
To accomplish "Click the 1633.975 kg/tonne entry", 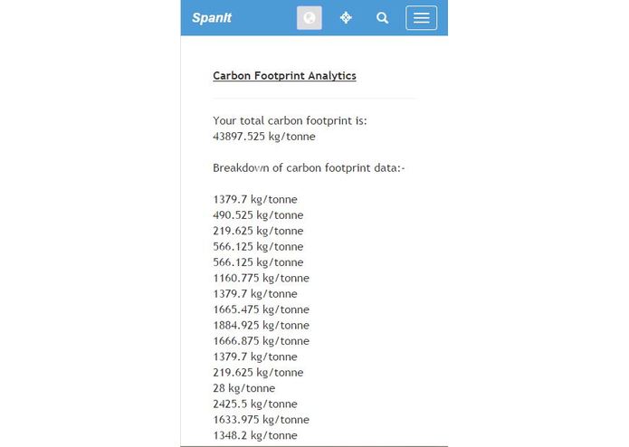I will [262, 419].
